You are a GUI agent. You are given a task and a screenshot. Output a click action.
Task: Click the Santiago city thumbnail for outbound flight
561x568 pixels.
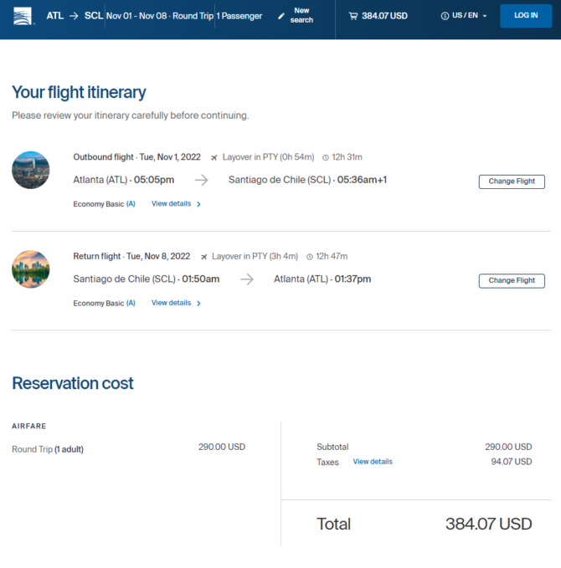(x=31, y=170)
